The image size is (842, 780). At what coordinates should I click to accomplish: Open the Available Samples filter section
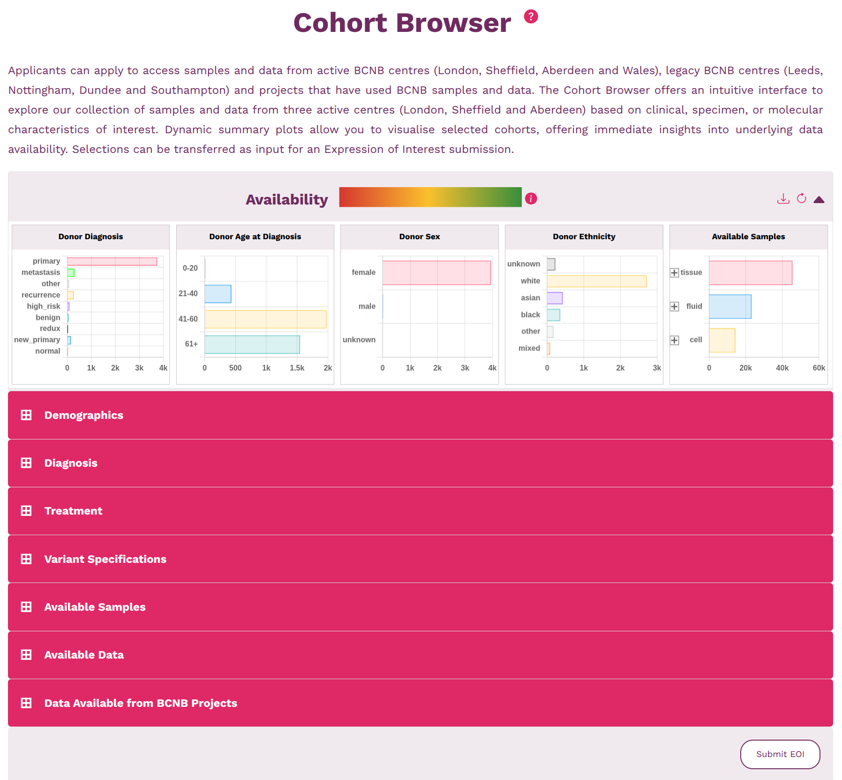point(94,607)
